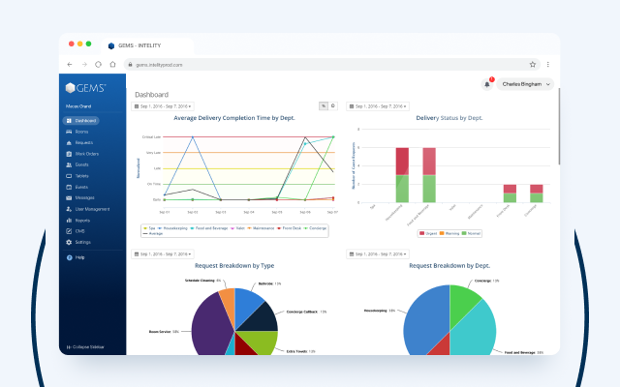Toggle clock view on delivery time chart
The image size is (620, 387).
point(333,105)
